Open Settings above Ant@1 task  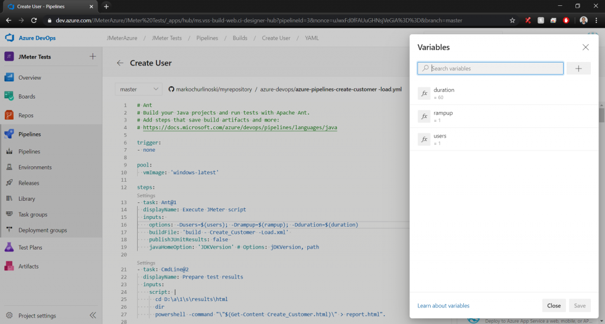[146, 195]
